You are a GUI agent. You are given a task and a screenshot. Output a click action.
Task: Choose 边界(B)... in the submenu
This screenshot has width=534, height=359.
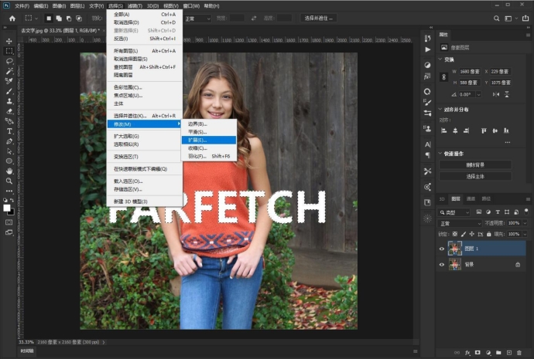click(x=209, y=124)
